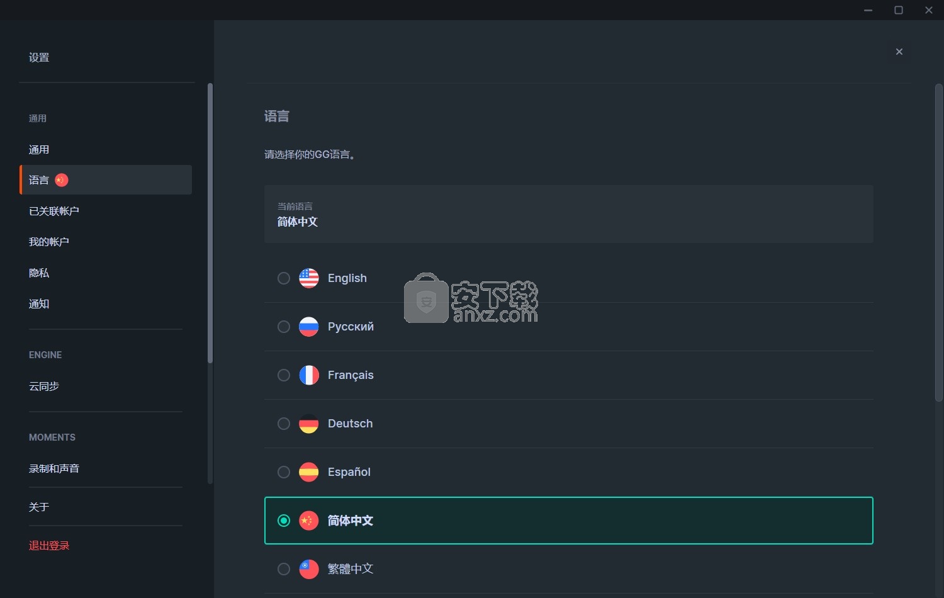
Task: Click the Deutsch language label
Action: coord(350,424)
